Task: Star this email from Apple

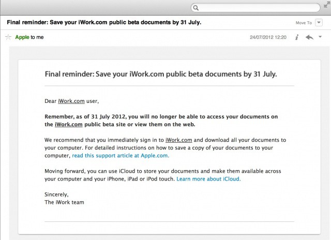Action: 8,37
